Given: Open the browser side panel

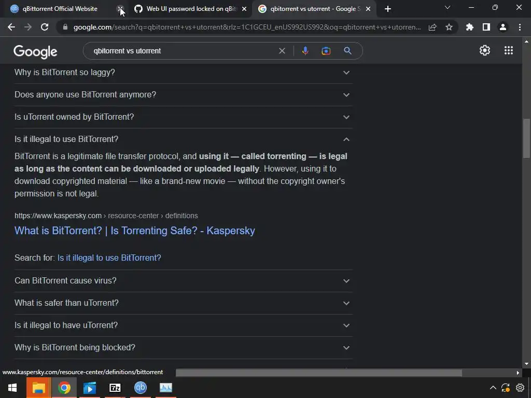Looking at the screenshot, I should (486, 27).
